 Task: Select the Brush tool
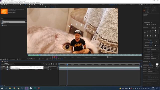coord(25,5)
